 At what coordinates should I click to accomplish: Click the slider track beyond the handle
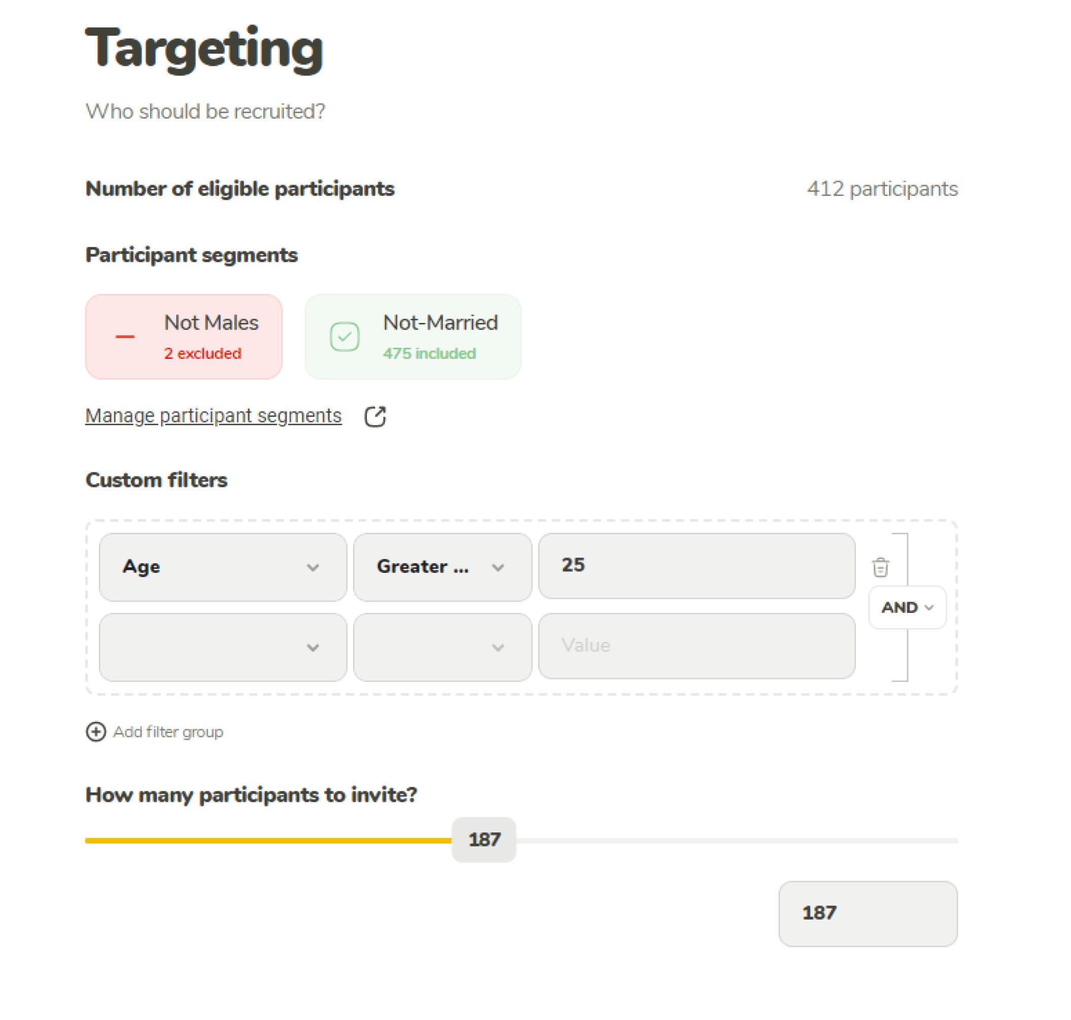[734, 840]
